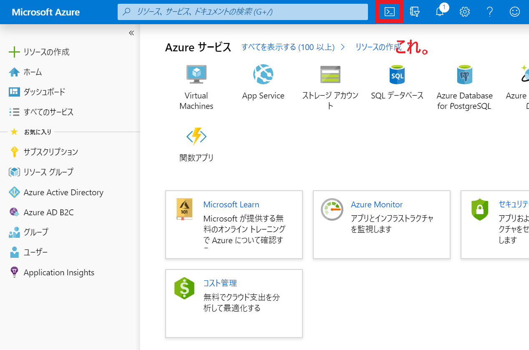Collapse the sidebar with double chevron
Image resolution: width=529 pixels, height=350 pixels.
tap(131, 33)
